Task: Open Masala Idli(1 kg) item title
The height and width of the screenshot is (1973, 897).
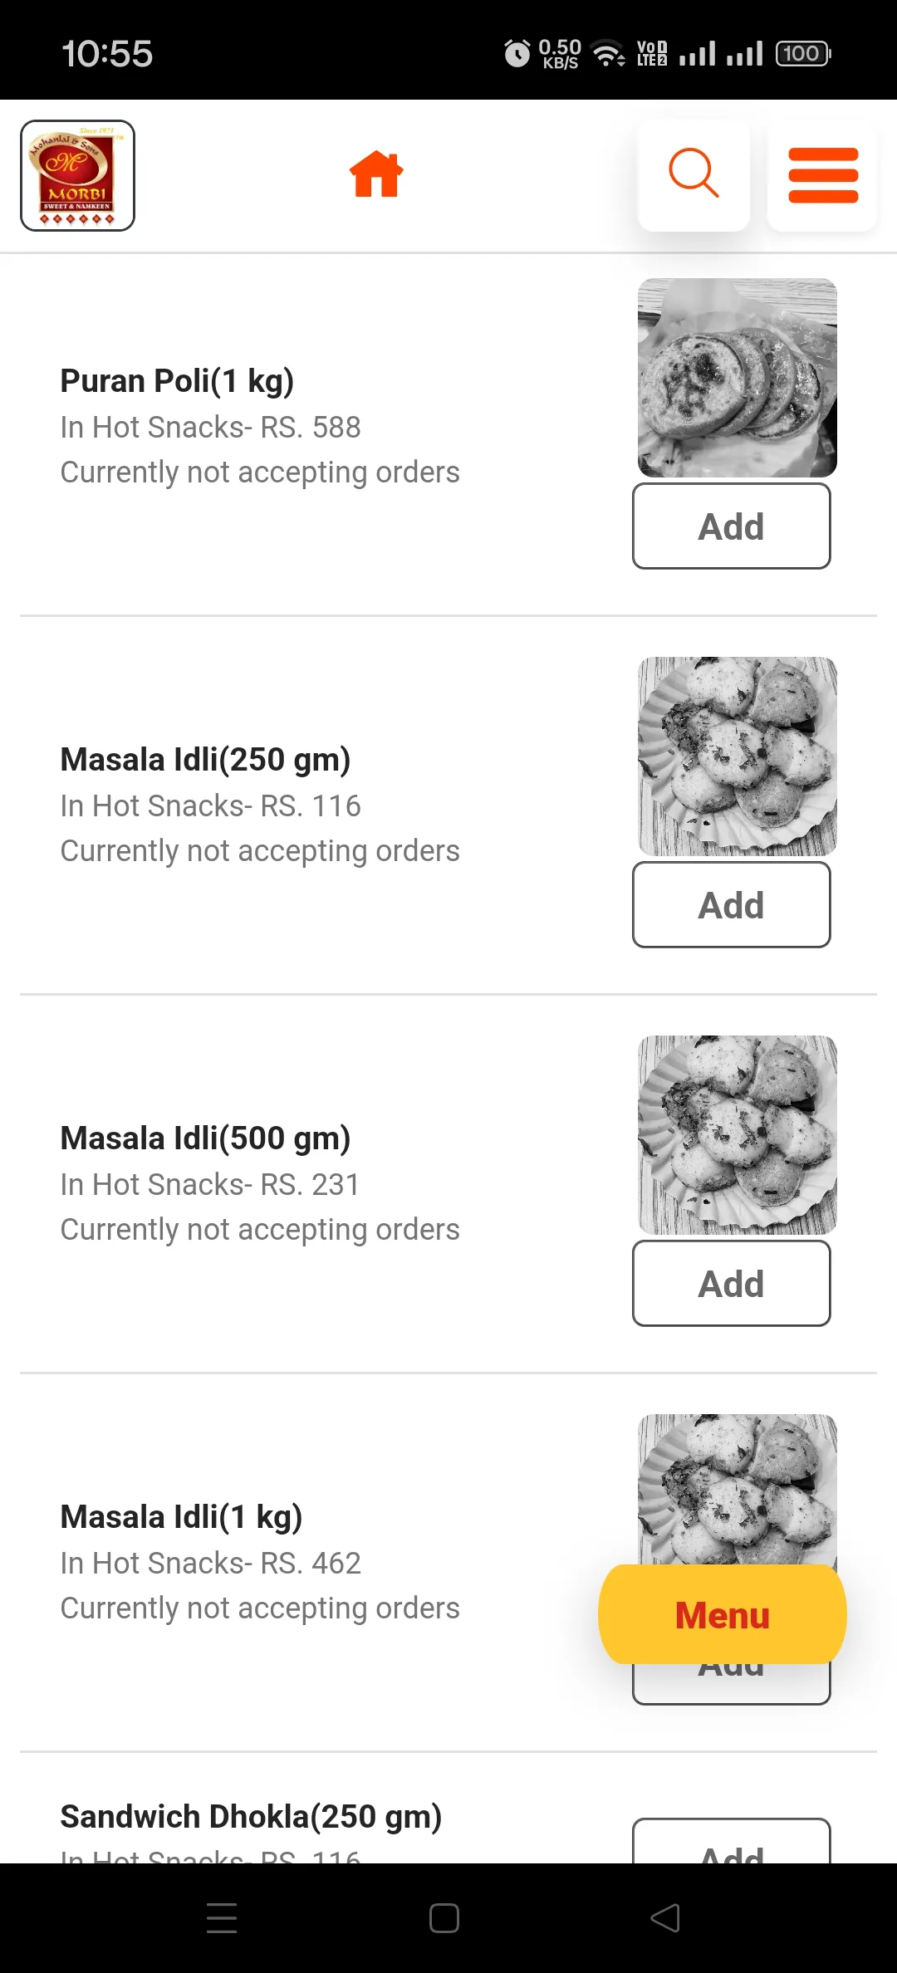Action: (181, 1517)
